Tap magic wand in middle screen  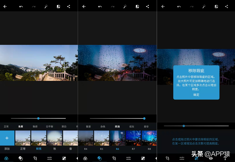pyautogui.click(x=125, y=6)
